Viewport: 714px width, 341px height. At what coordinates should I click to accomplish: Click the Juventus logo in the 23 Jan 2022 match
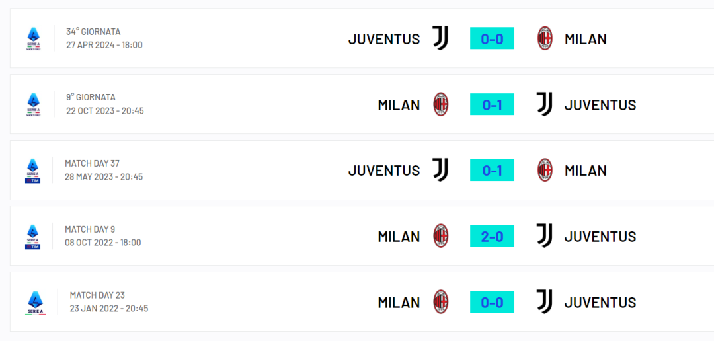545,302
